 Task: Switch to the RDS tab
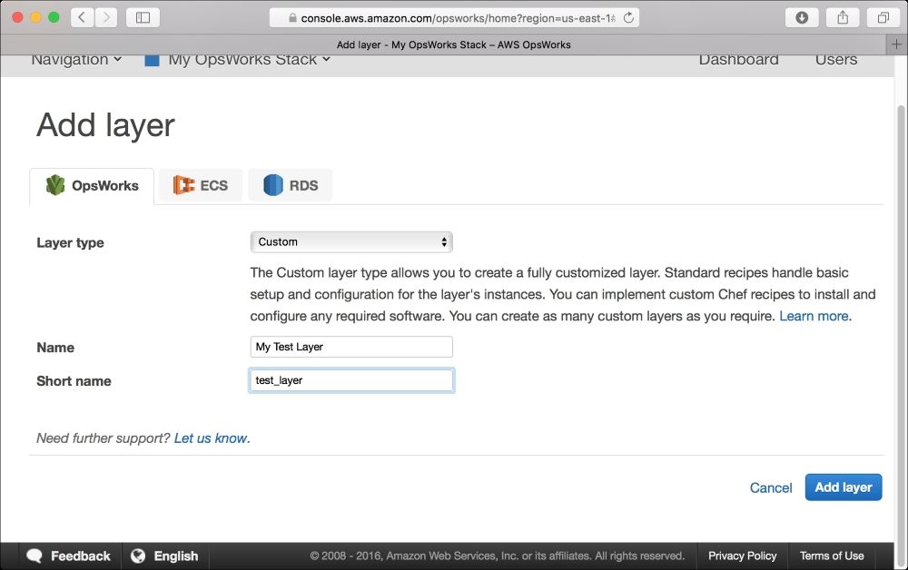tap(291, 185)
